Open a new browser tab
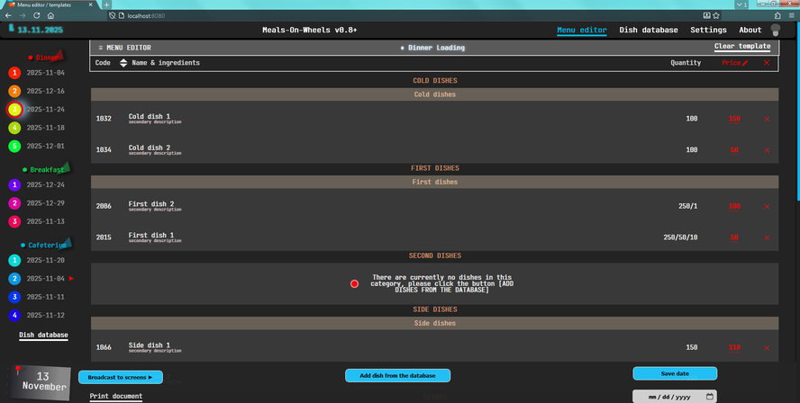The width and height of the screenshot is (800, 403). coord(106,4)
